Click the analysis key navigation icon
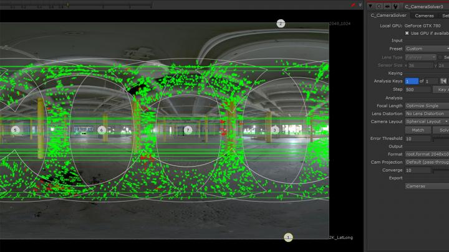 click(x=443, y=81)
